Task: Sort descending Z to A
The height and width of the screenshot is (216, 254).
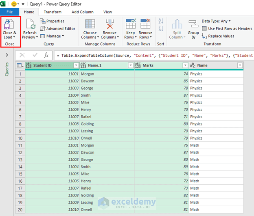Action: (161, 28)
